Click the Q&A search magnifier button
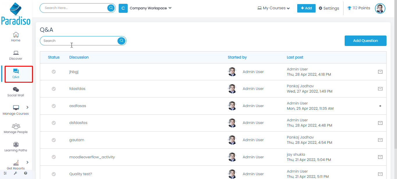This screenshot has height=179, width=397. coord(121,41)
